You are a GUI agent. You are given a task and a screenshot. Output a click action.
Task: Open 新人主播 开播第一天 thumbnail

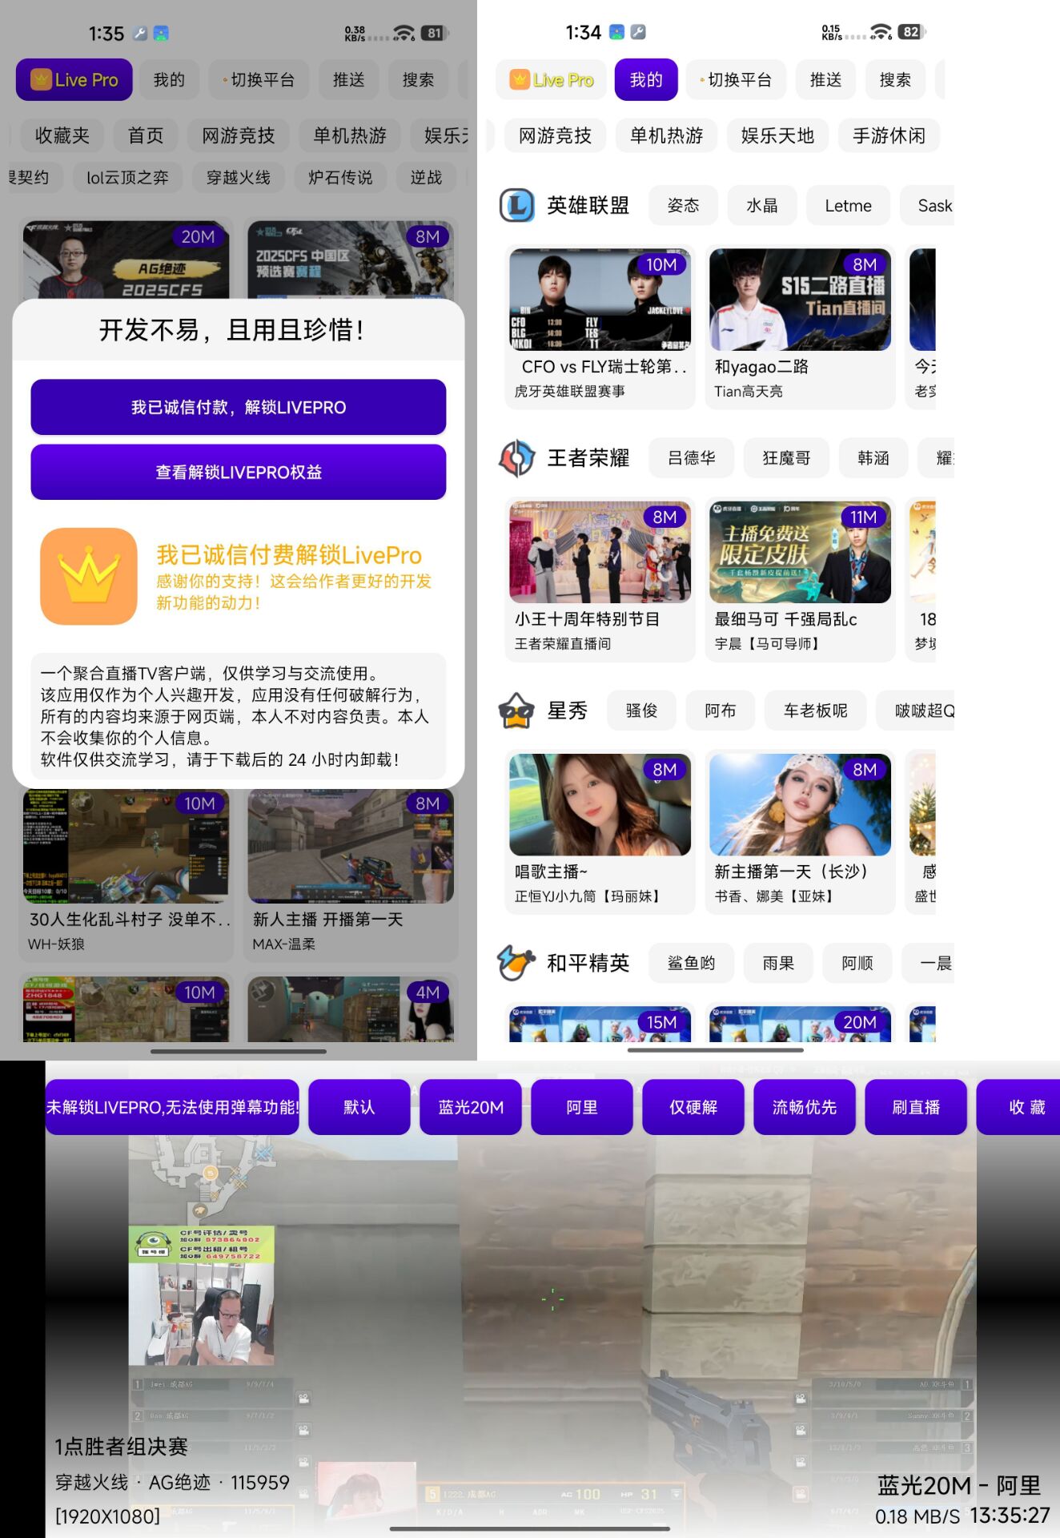click(x=351, y=846)
